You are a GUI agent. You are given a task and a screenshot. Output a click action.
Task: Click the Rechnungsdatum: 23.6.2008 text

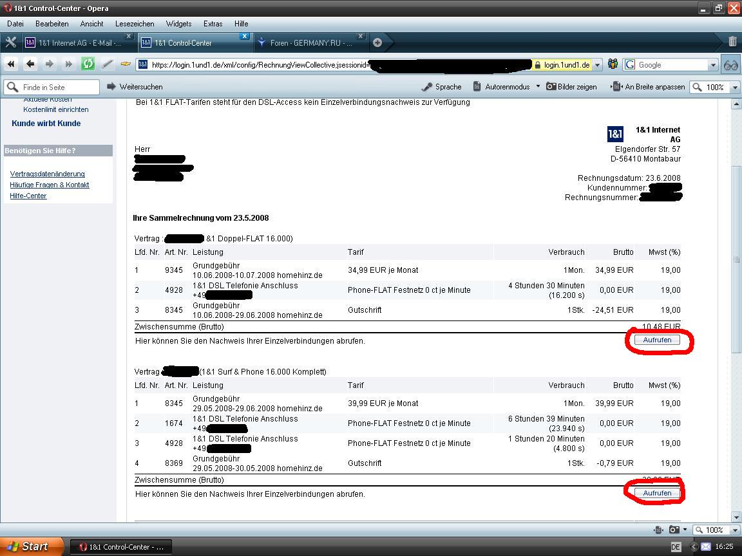click(629, 178)
